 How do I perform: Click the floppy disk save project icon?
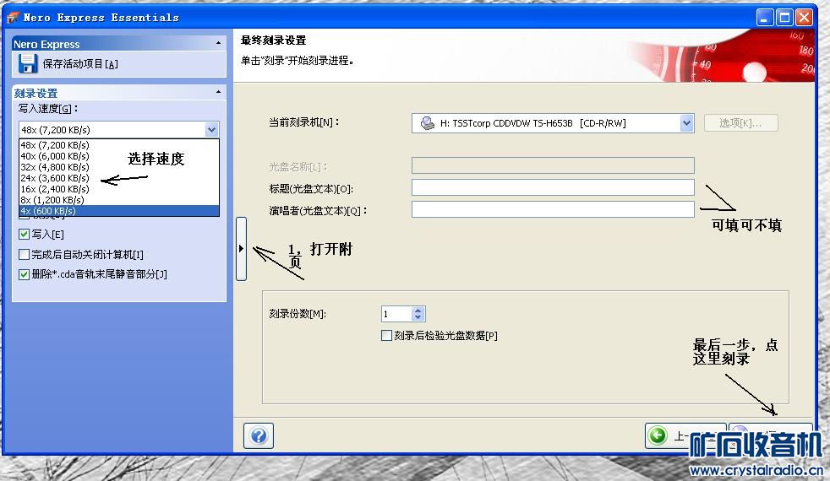click(x=28, y=64)
